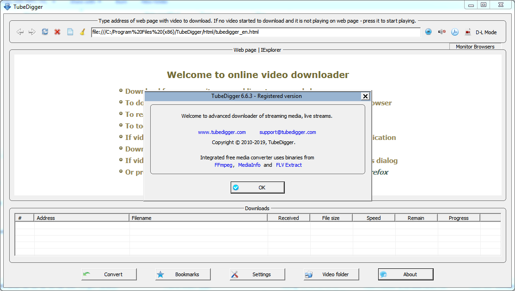Image resolution: width=515 pixels, height=291 pixels.
Task: Click the TubeDigger app icon in title bar
Action: pyautogui.click(x=7, y=6)
